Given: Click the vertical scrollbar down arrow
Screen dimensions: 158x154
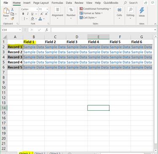Looking at the screenshot, I should click(x=155, y=150).
